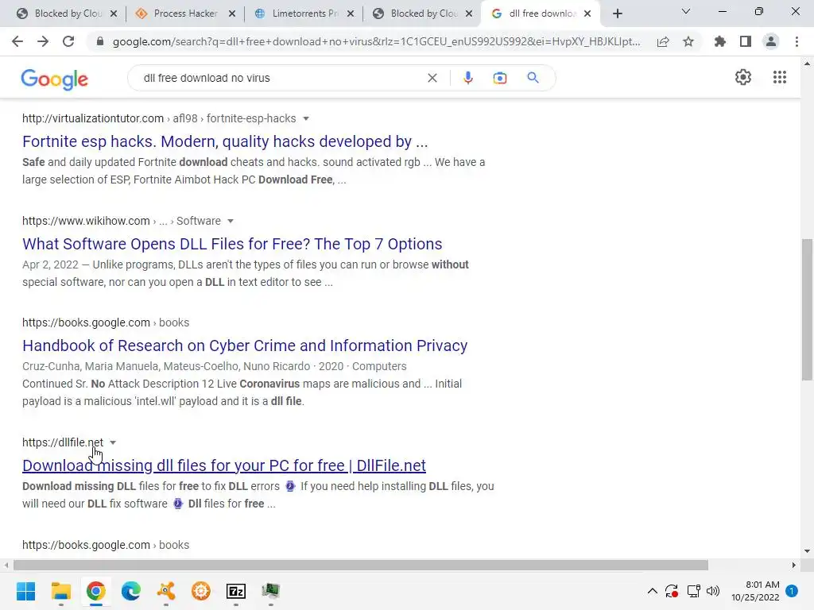Open tab search chevron
Screen dimensions: 814x610
pos(686,11)
